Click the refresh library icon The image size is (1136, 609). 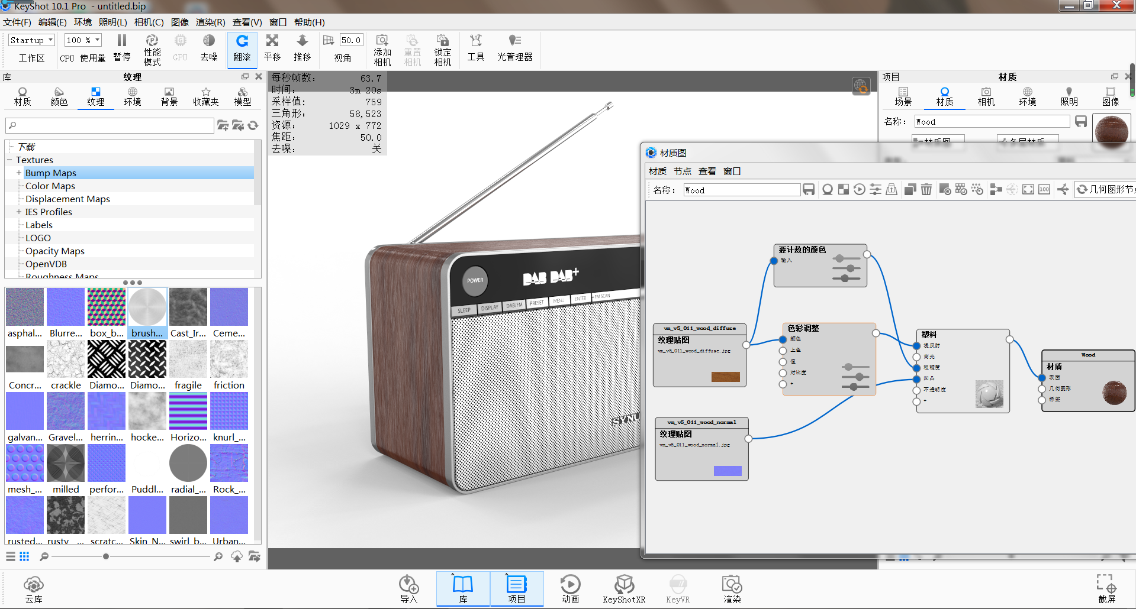[x=253, y=125]
